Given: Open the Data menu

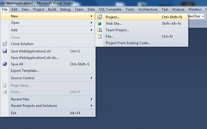Looking at the screenshot, I should [91, 9].
